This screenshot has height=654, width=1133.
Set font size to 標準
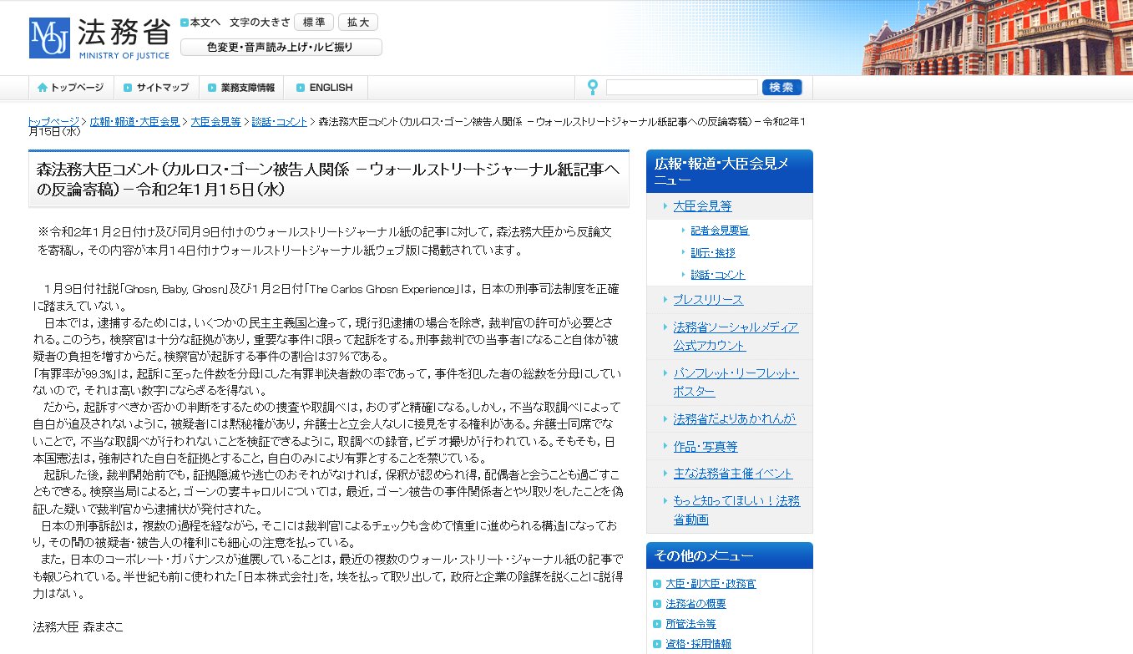[314, 23]
